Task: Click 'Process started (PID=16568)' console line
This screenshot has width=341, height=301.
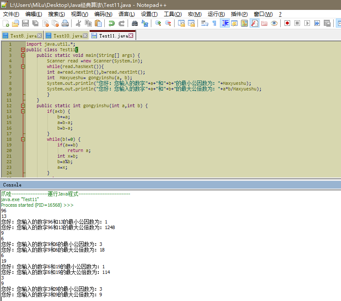Action: pyautogui.click(x=37, y=205)
